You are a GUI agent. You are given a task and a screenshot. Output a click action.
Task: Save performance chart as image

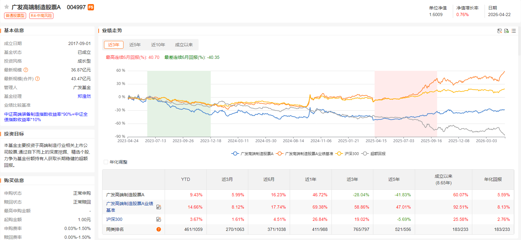[x=499, y=31]
